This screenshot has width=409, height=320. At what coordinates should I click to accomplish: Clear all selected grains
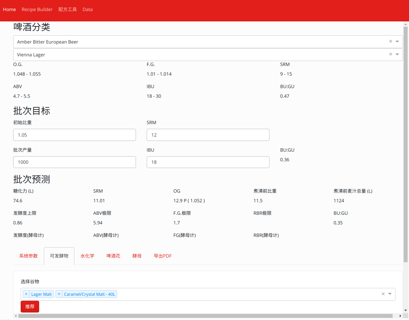pyautogui.click(x=383, y=294)
